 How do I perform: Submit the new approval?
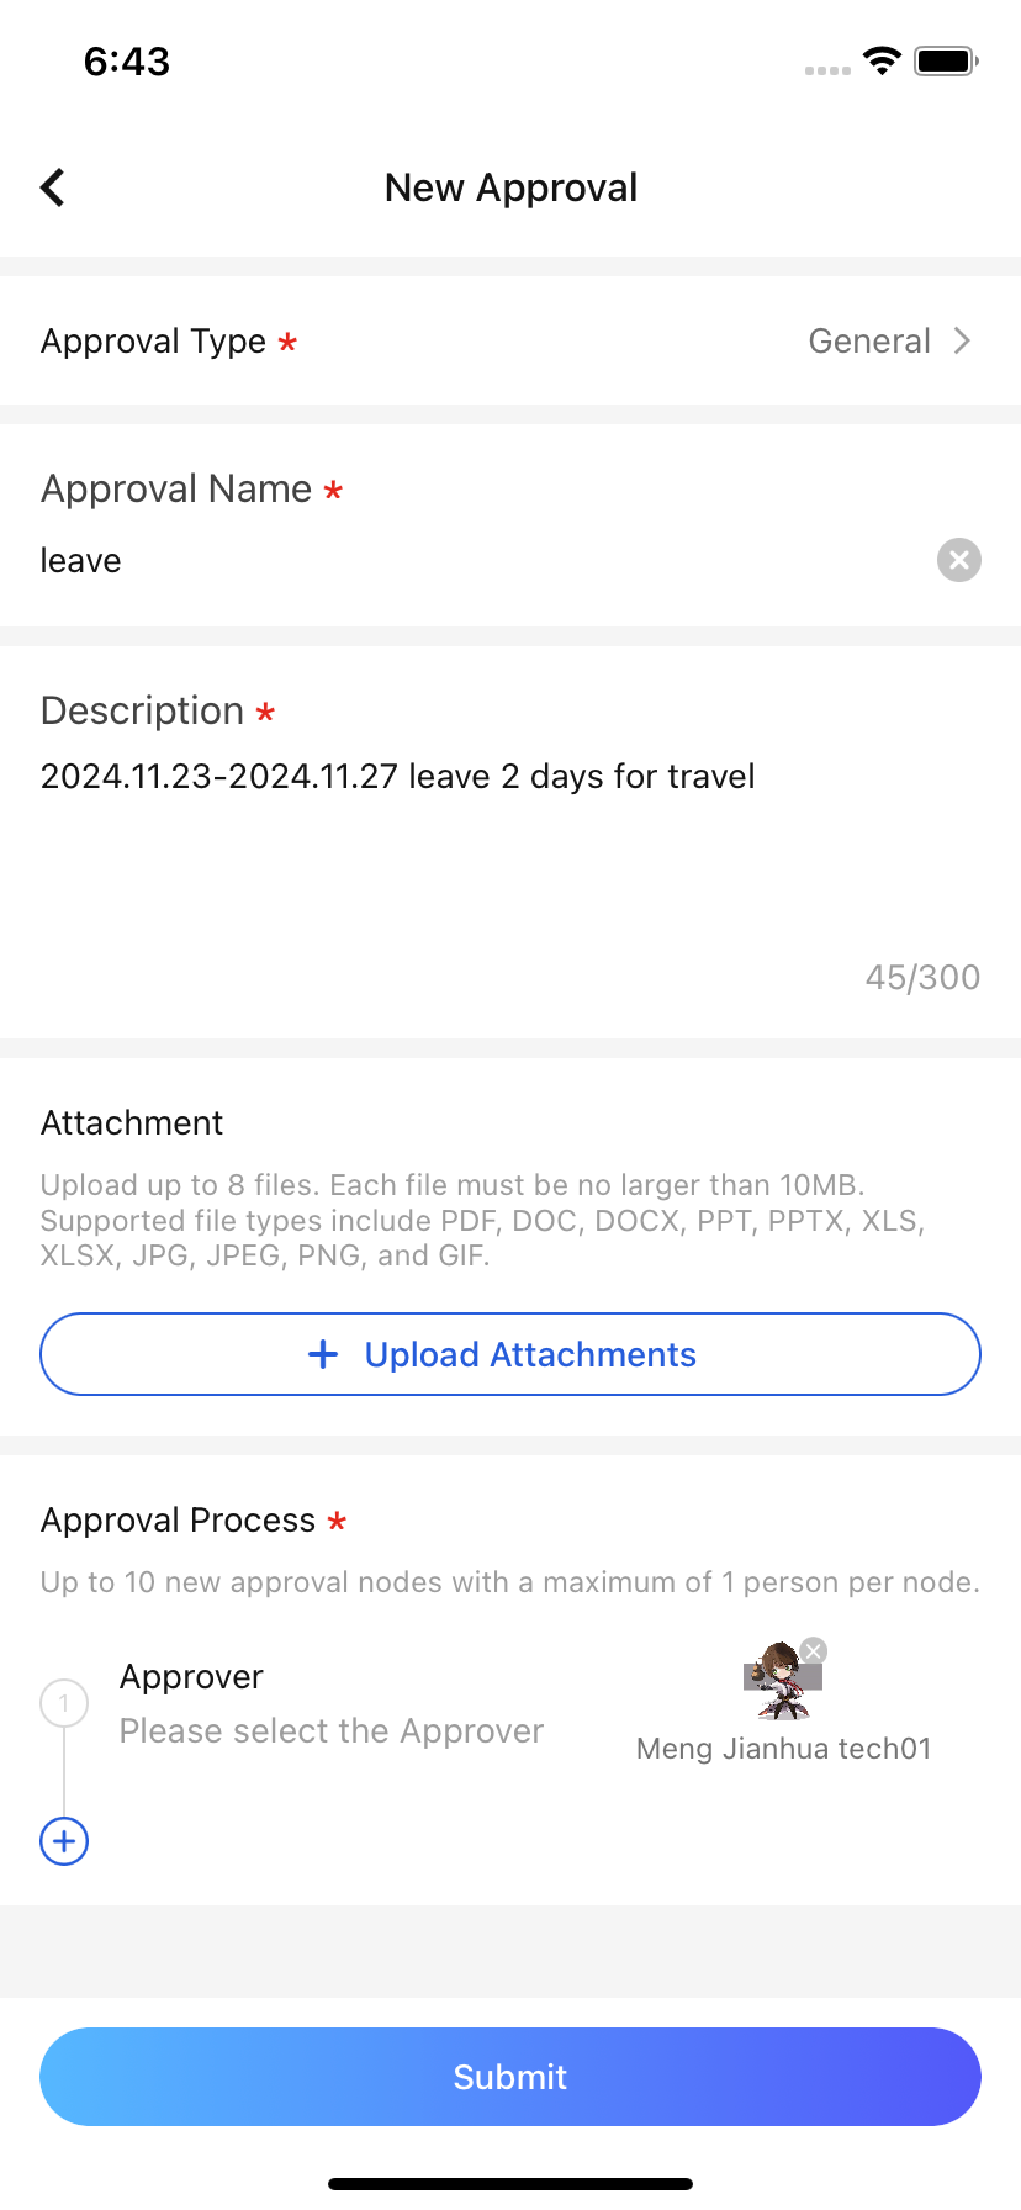tap(510, 2076)
